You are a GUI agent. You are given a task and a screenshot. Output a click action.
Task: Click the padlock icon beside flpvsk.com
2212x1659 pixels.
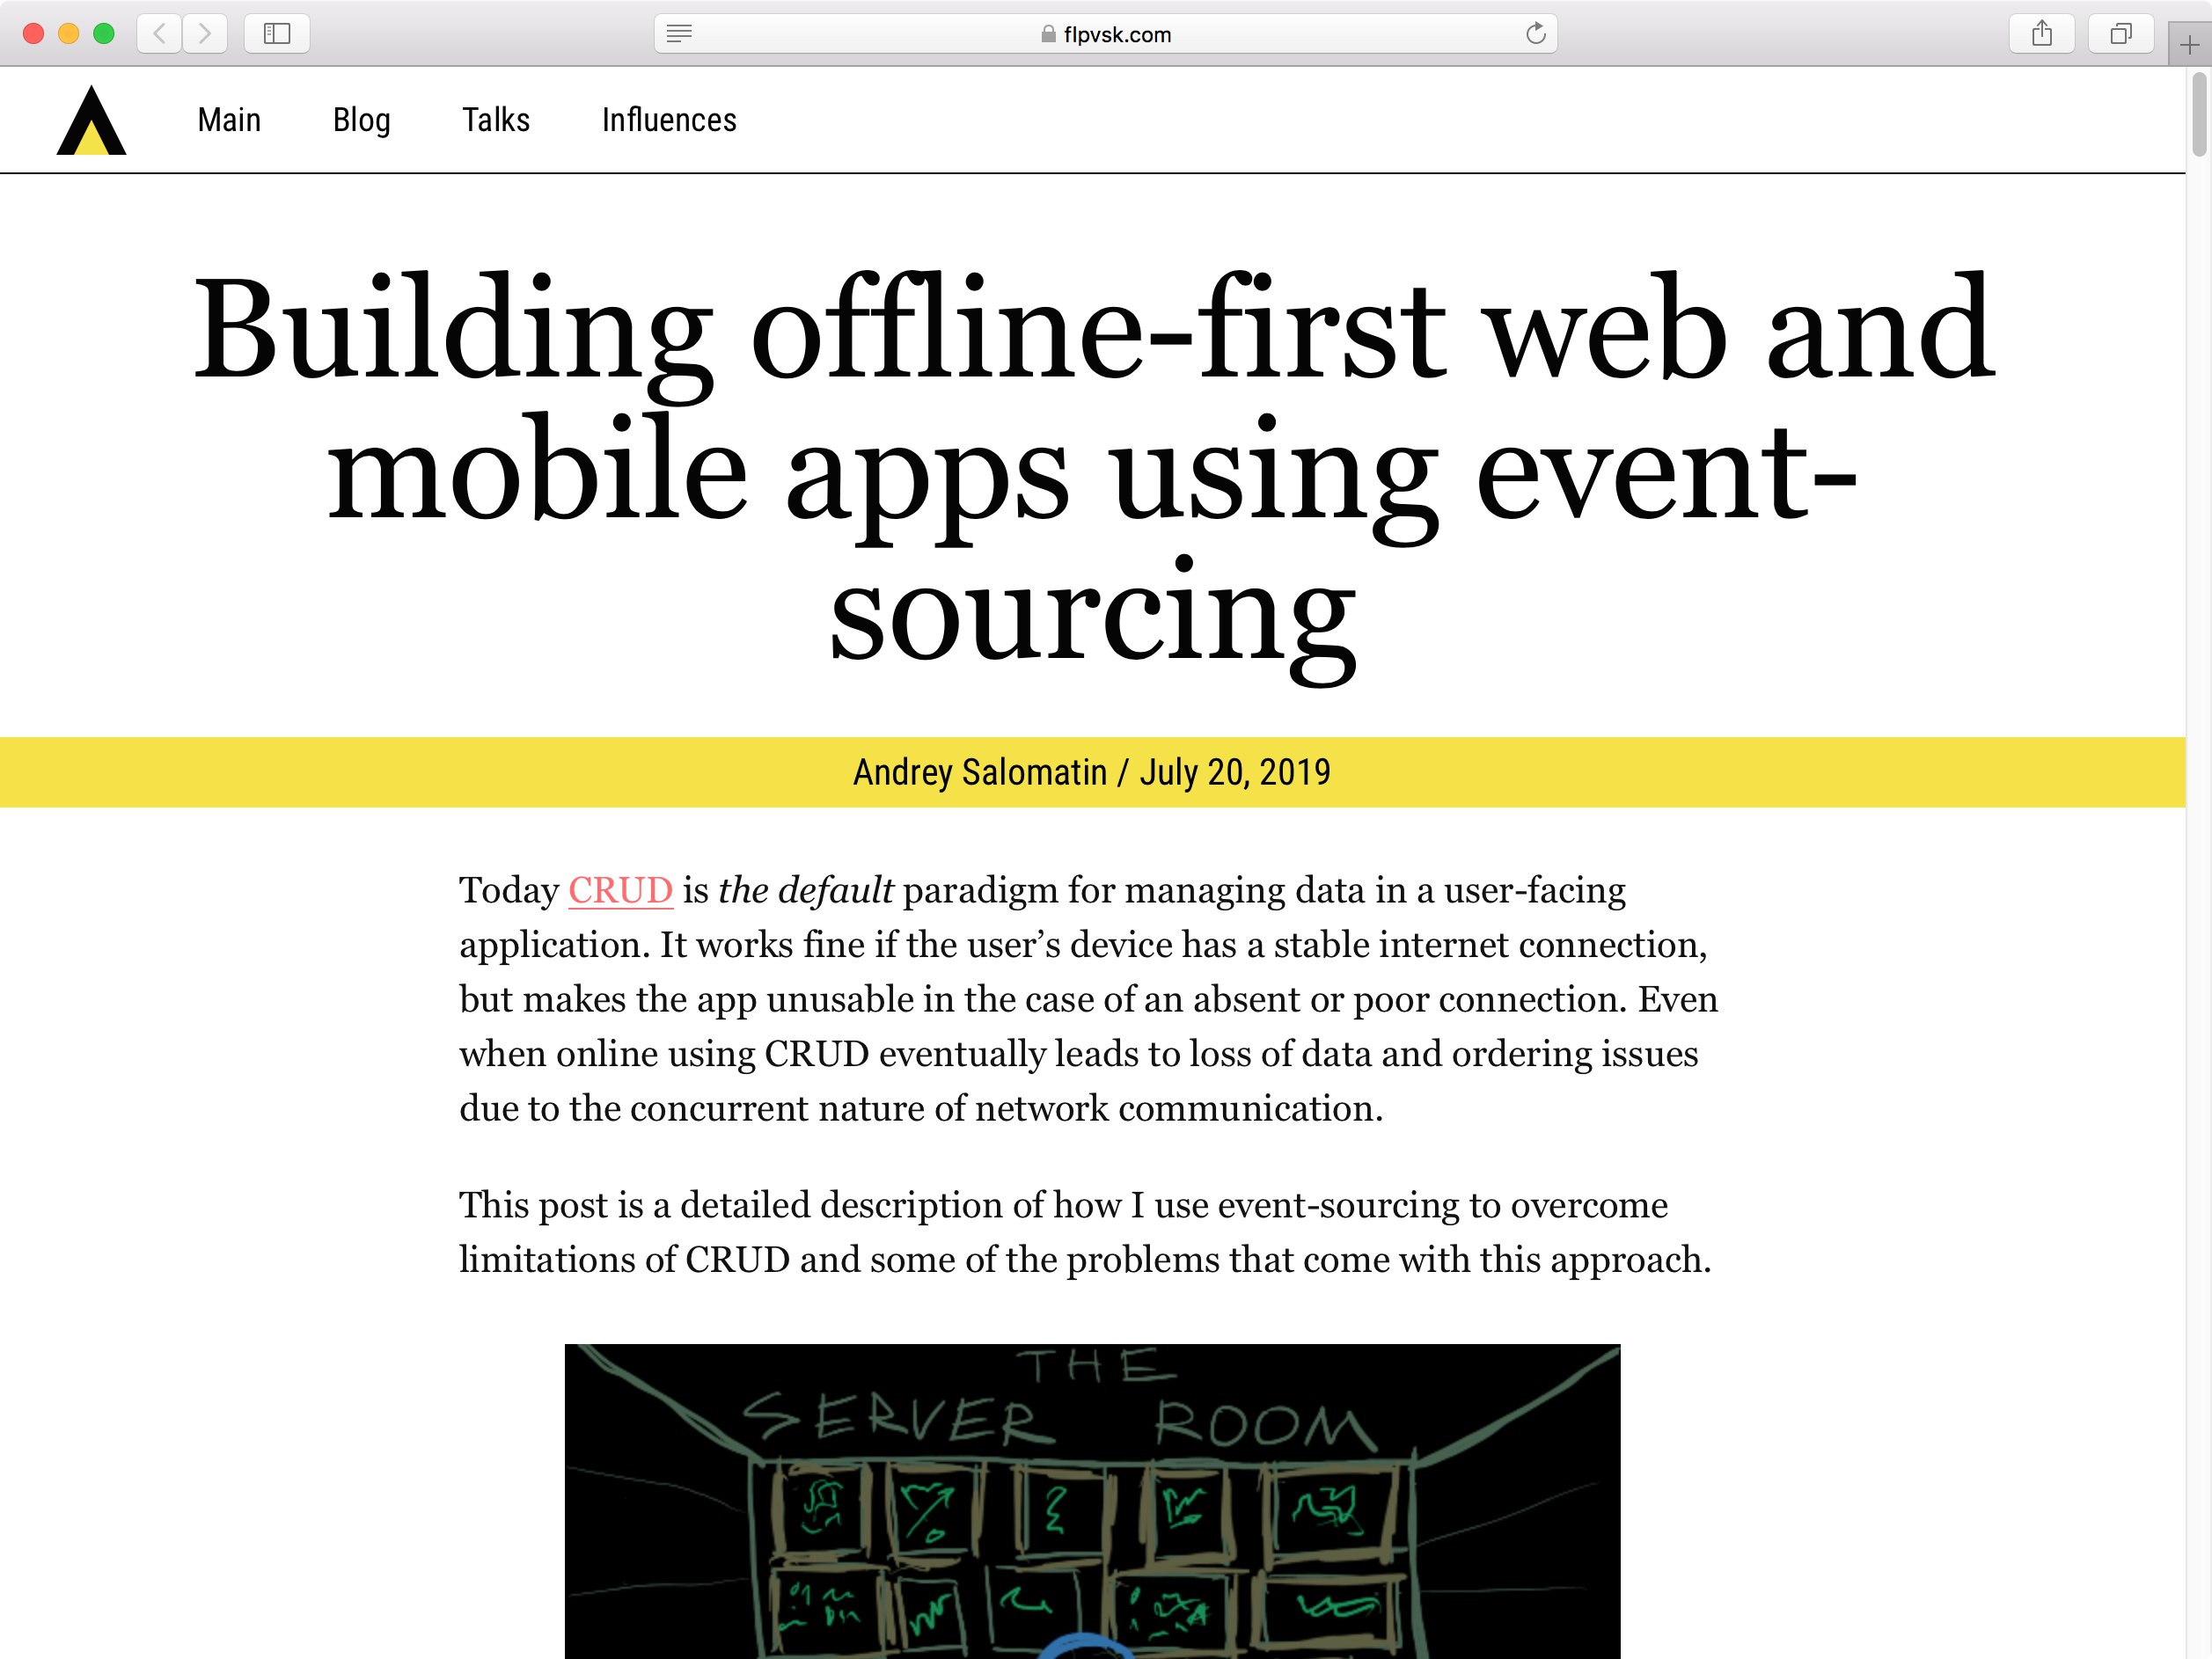point(1048,34)
